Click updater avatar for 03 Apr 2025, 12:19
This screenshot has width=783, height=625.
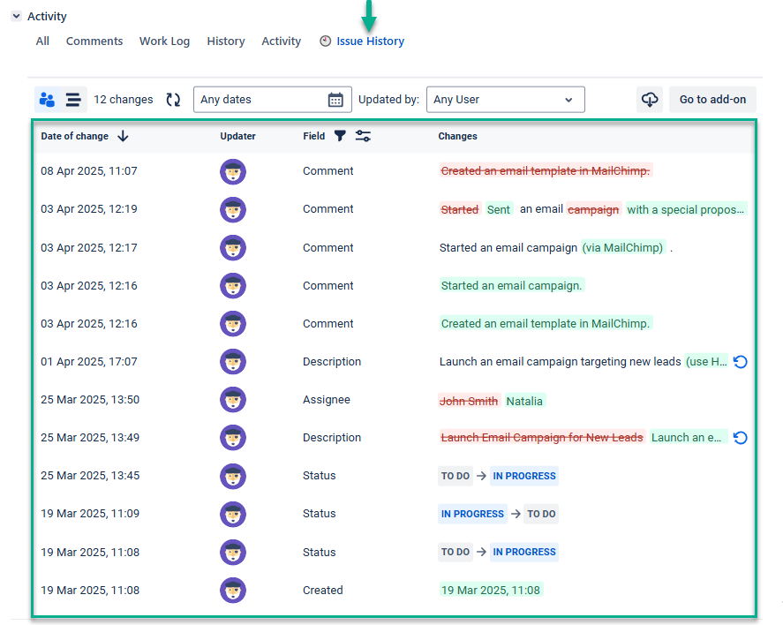[233, 210]
